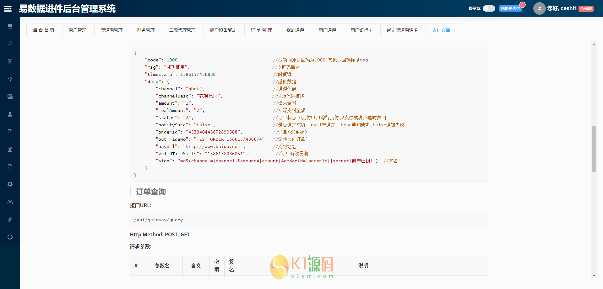Open the solid person sidebar icon
Screen dimensions: 603x289
(10, 114)
